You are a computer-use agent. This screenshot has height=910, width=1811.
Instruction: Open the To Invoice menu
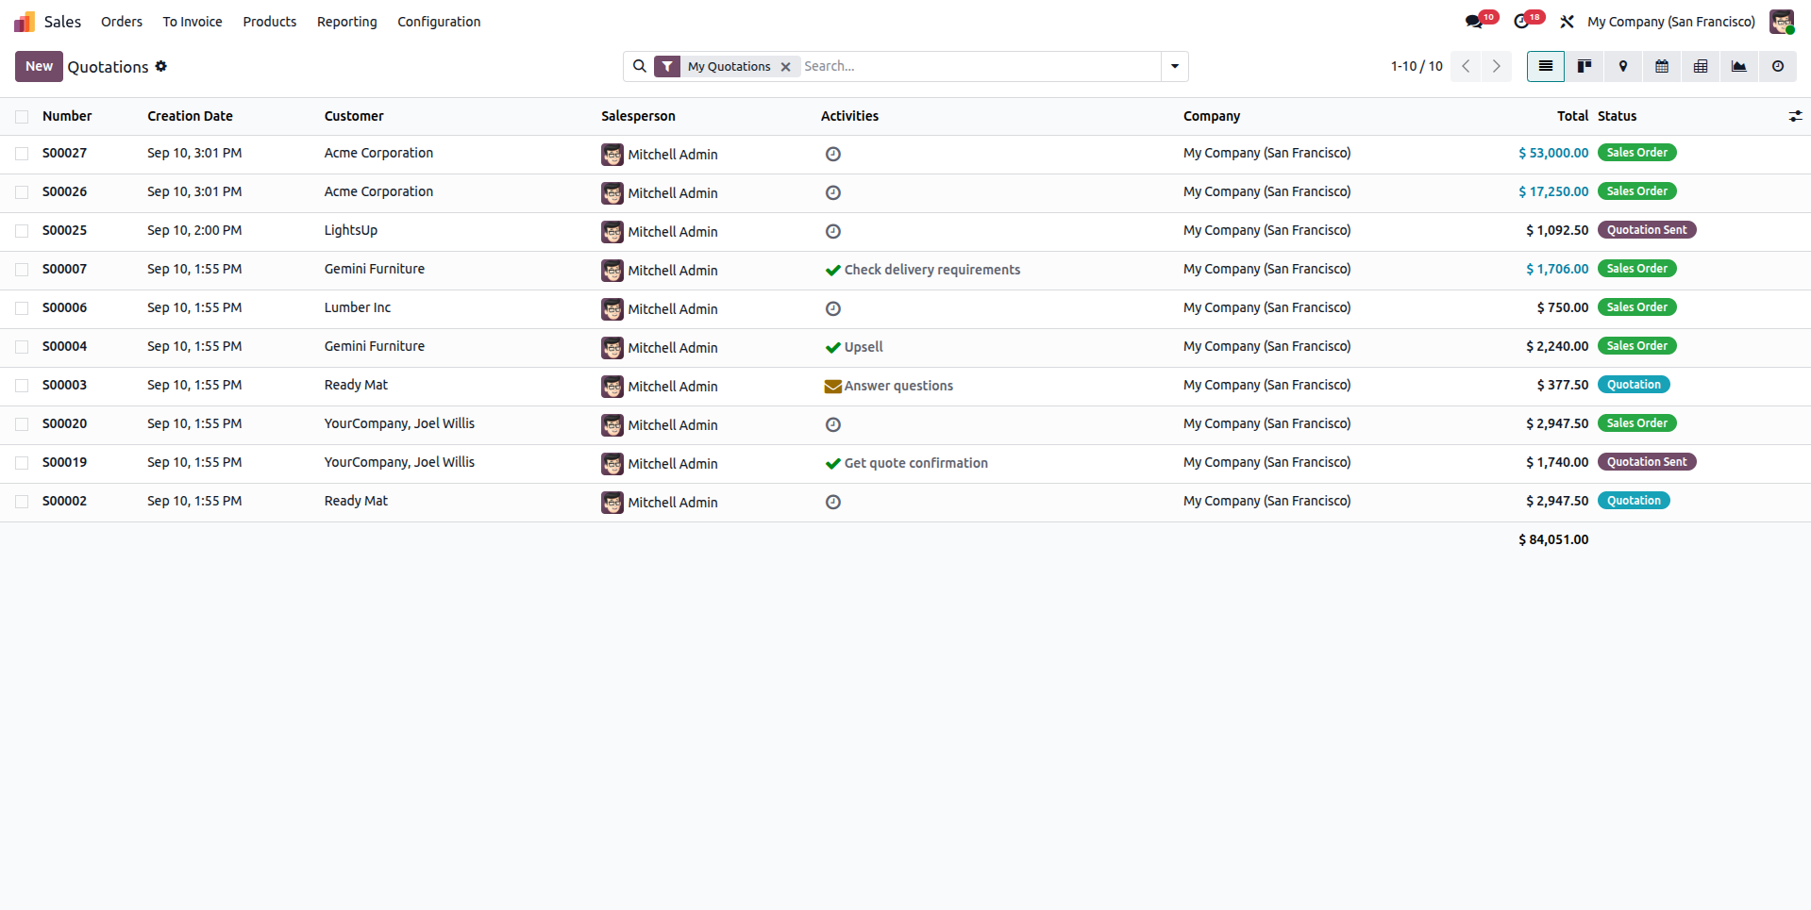tap(193, 22)
